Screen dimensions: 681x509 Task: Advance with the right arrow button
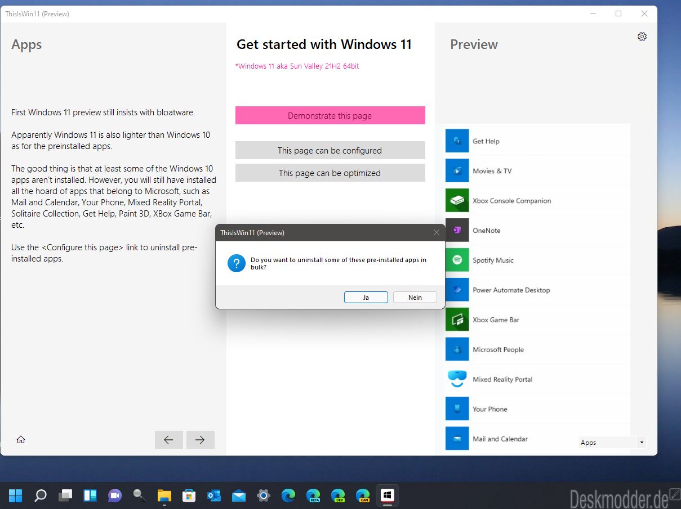click(200, 440)
